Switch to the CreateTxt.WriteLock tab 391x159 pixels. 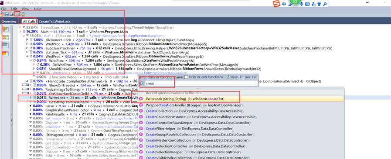click(x=54, y=22)
